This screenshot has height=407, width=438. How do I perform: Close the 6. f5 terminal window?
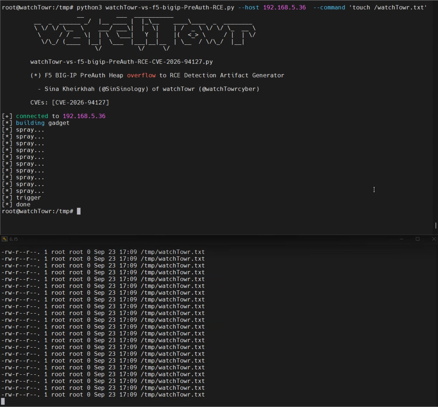pos(434,239)
